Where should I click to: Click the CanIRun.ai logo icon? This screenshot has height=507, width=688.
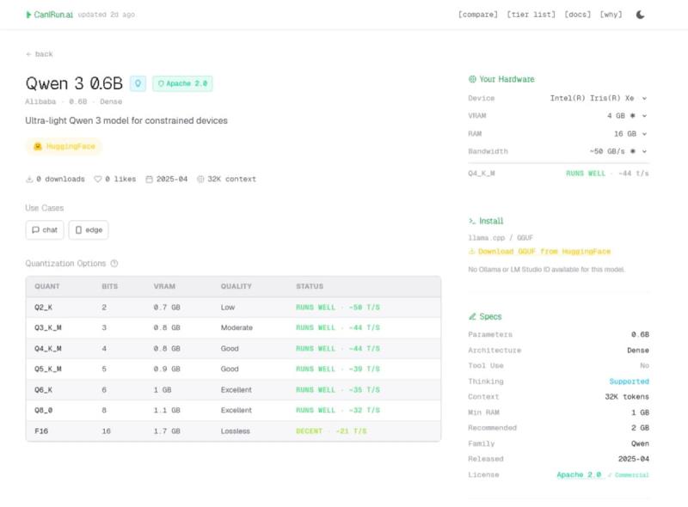pos(28,14)
